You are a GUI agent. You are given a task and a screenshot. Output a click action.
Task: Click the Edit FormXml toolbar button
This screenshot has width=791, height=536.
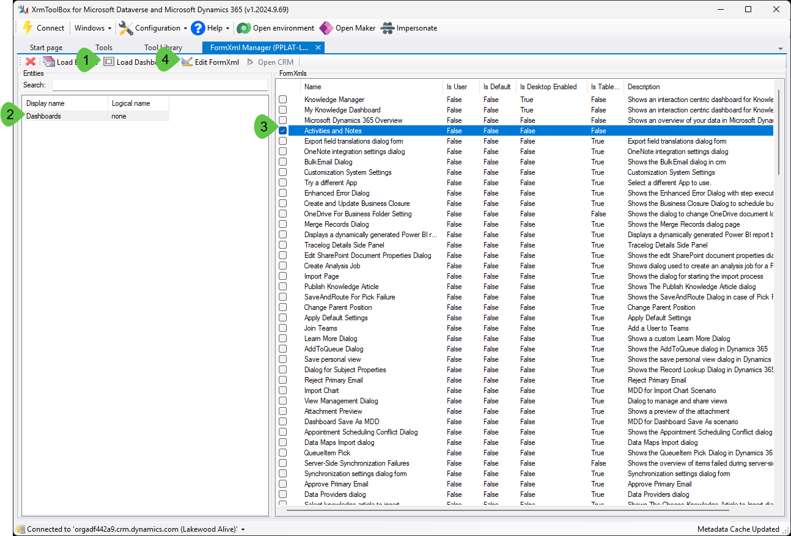[x=210, y=62]
